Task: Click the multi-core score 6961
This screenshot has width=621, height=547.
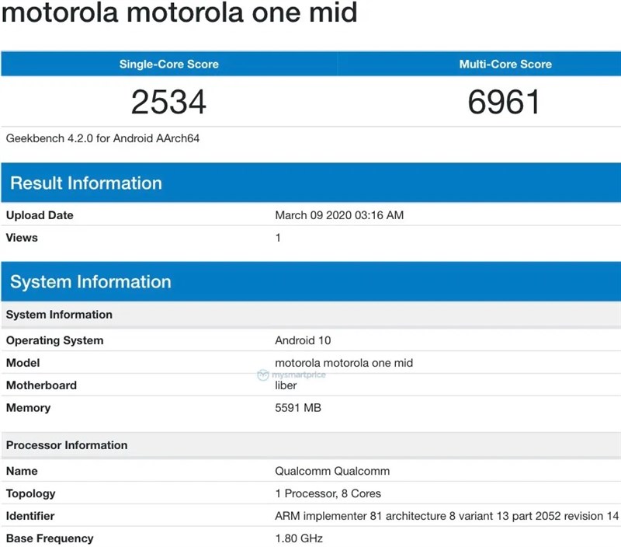Action: click(x=505, y=101)
